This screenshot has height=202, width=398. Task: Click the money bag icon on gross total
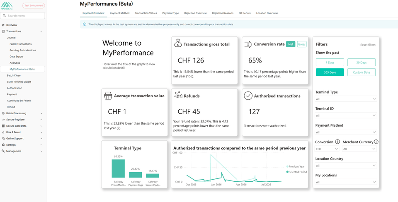pyautogui.click(x=178, y=43)
